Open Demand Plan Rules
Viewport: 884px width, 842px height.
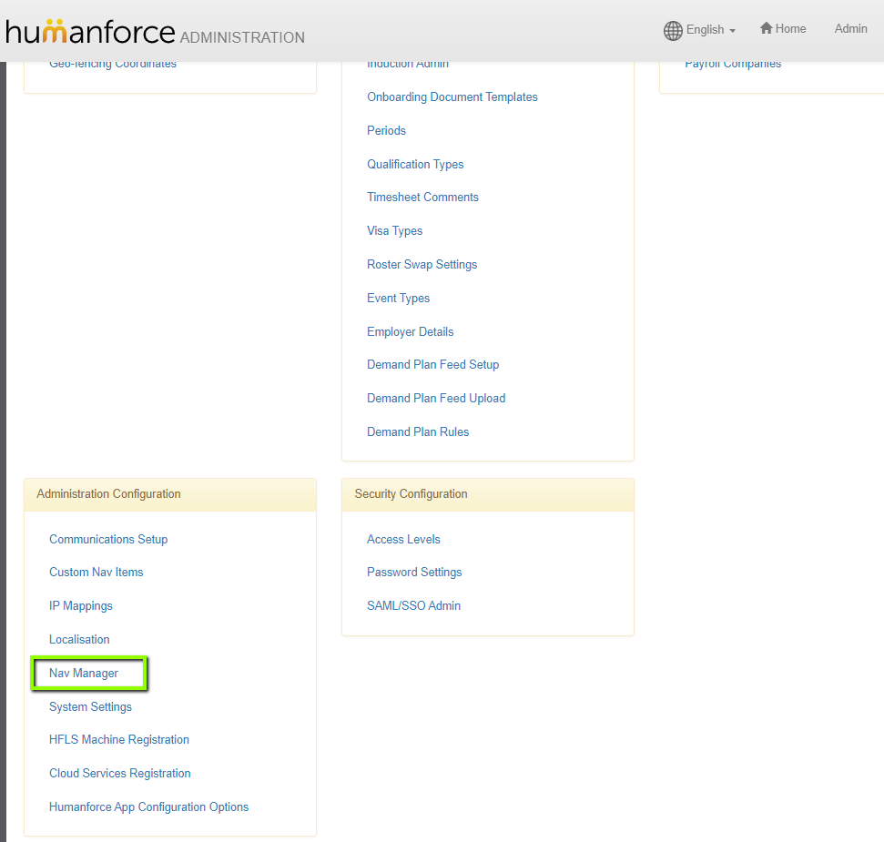[418, 431]
